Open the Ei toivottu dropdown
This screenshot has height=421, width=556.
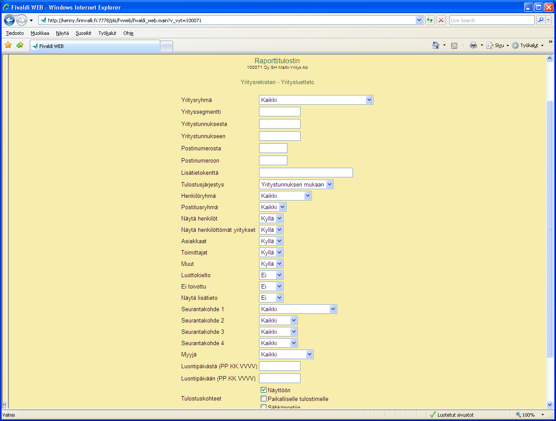point(271,286)
